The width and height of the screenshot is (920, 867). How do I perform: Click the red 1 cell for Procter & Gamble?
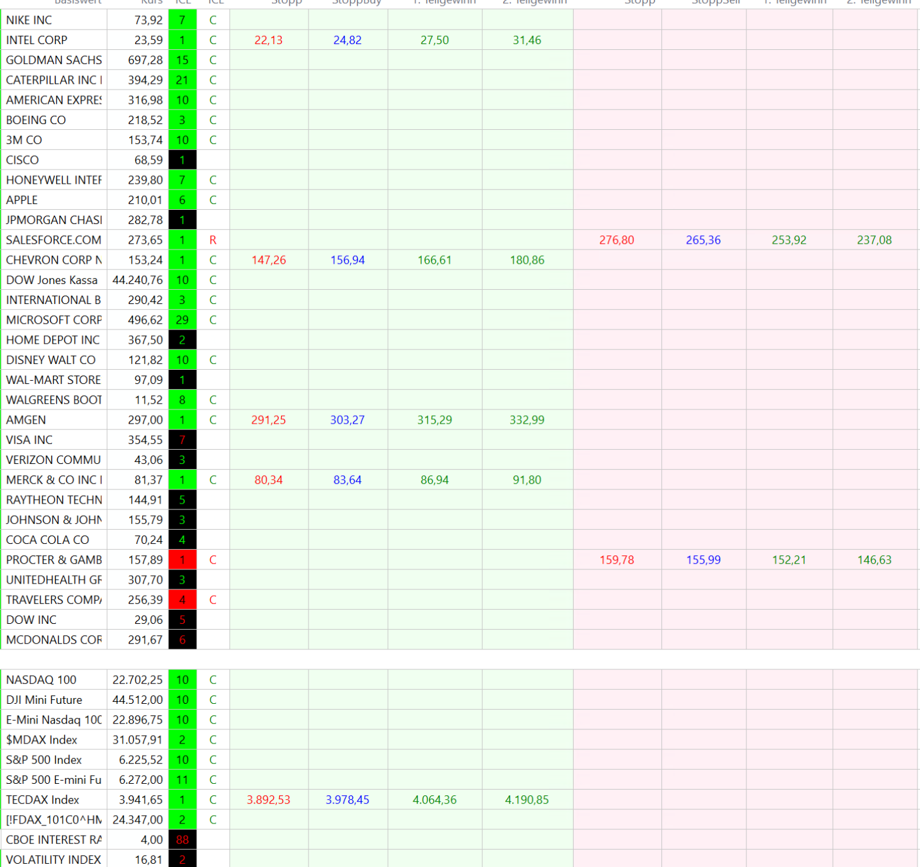pyautogui.click(x=182, y=560)
